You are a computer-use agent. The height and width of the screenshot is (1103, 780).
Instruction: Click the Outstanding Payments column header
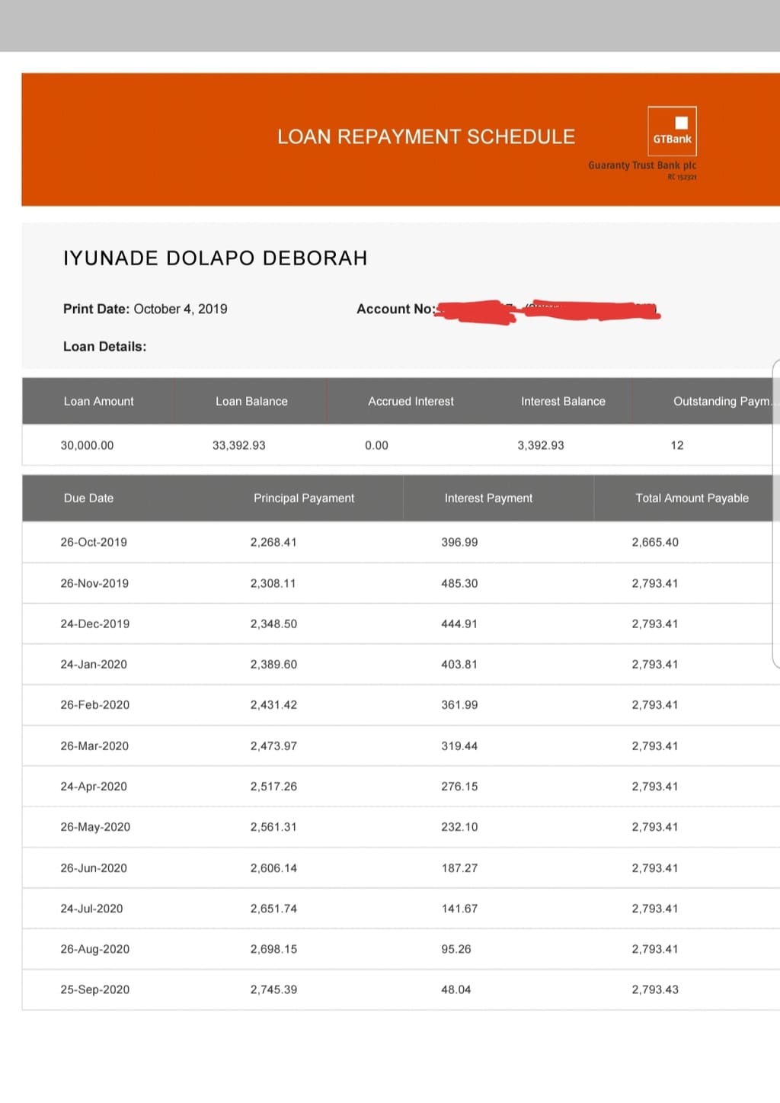pos(721,401)
